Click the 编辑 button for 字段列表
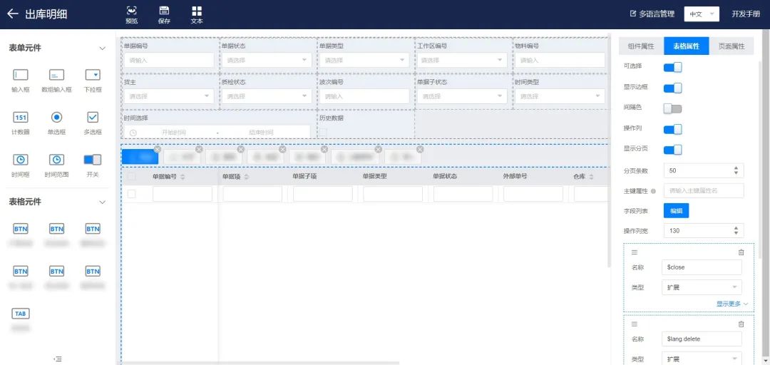 pyautogui.click(x=676, y=210)
